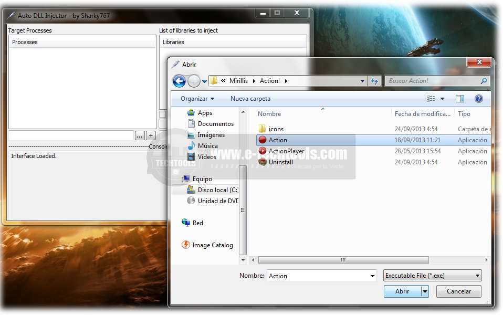Click the Back navigation arrow in Abrir dialog
This screenshot has height=315, width=503.
179,81
